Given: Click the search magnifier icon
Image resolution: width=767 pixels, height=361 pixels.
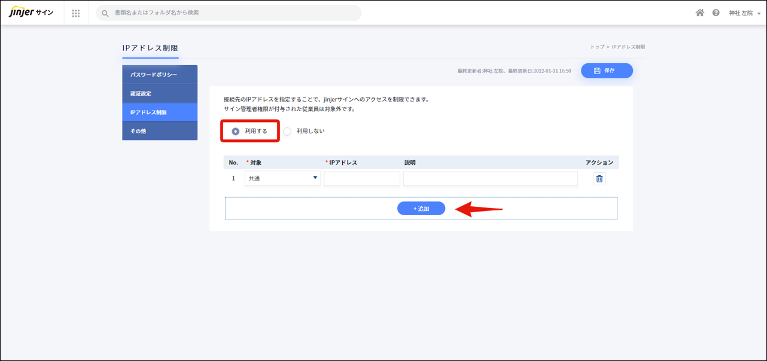Looking at the screenshot, I should (105, 13).
